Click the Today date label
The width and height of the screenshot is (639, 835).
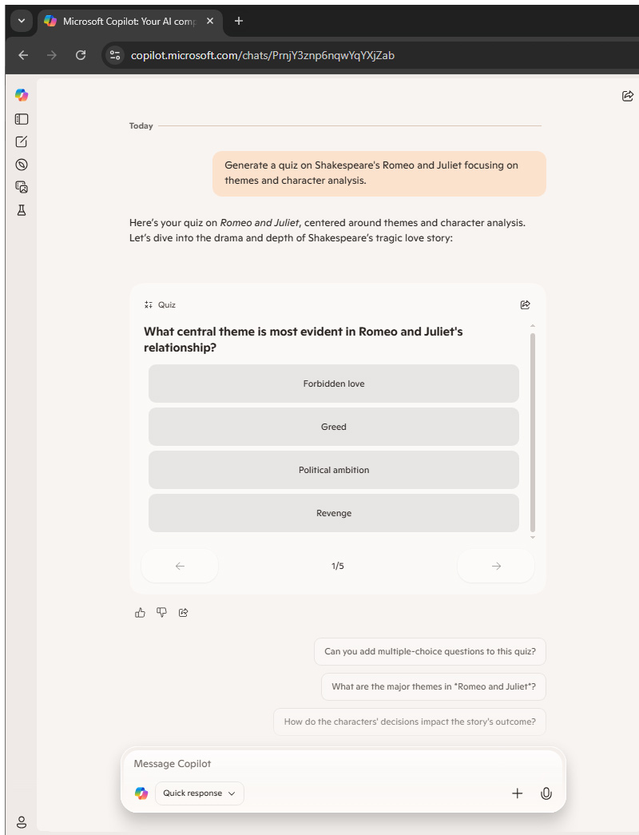(x=141, y=125)
